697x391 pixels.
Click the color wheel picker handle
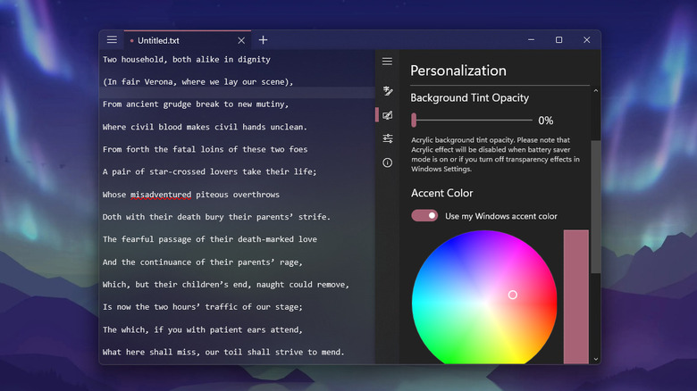click(x=512, y=295)
